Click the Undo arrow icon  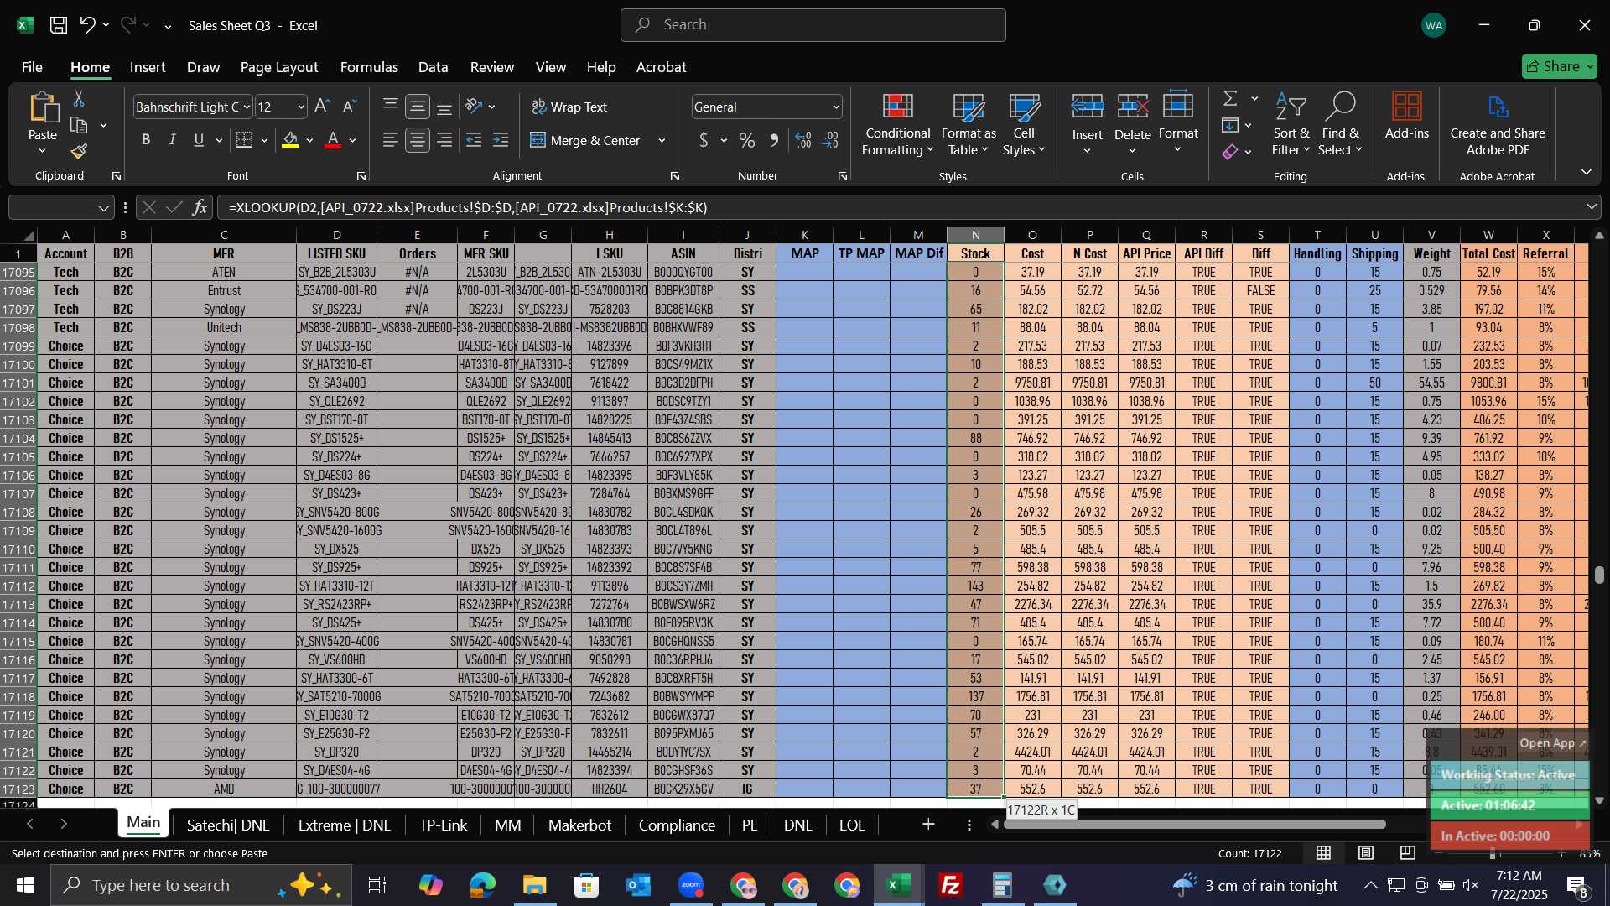click(87, 25)
